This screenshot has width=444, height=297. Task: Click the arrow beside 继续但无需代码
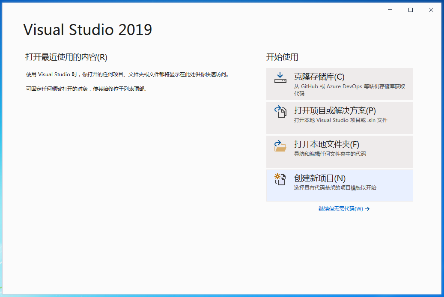click(367, 209)
